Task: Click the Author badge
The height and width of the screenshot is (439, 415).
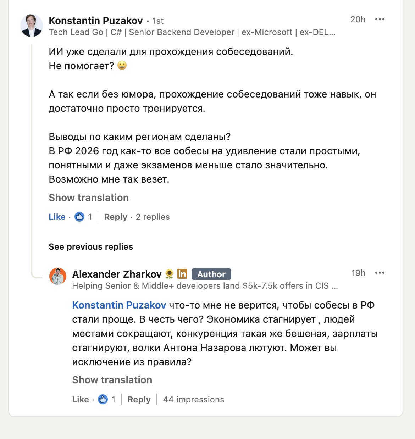Action: point(211,274)
